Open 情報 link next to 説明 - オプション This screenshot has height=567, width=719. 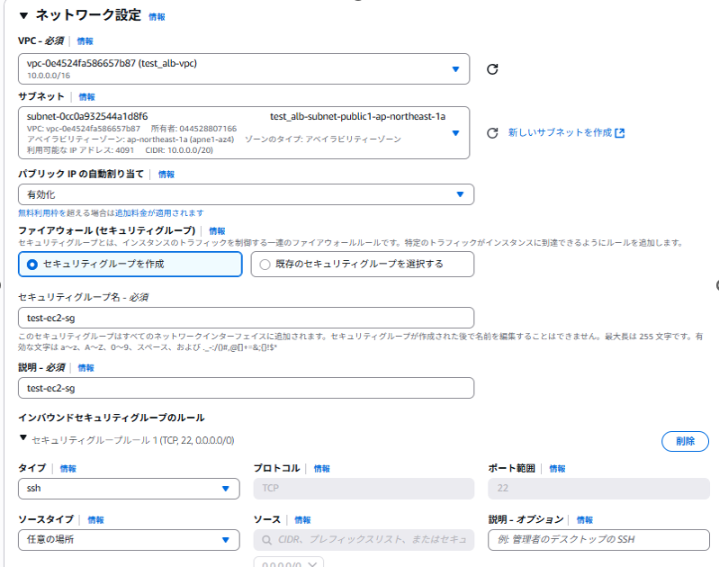tap(585, 520)
